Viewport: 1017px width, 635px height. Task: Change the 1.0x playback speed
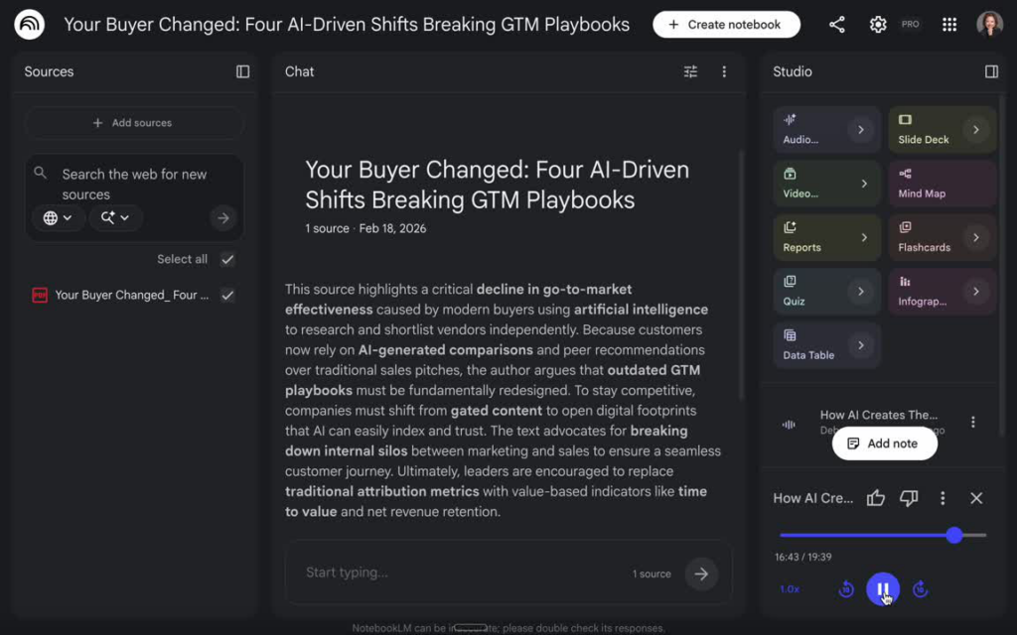click(x=790, y=589)
